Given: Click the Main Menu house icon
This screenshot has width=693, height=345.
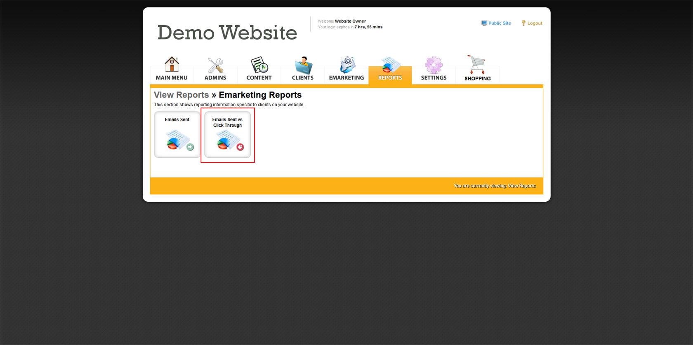Looking at the screenshot, I should pyautogui.click(x=172, y=64).
